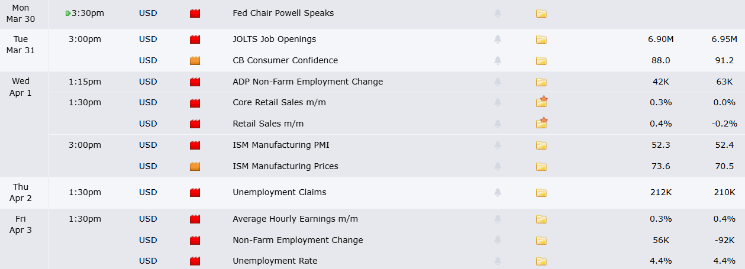Select the Wed Apr 1 date cell

(21, 87)
